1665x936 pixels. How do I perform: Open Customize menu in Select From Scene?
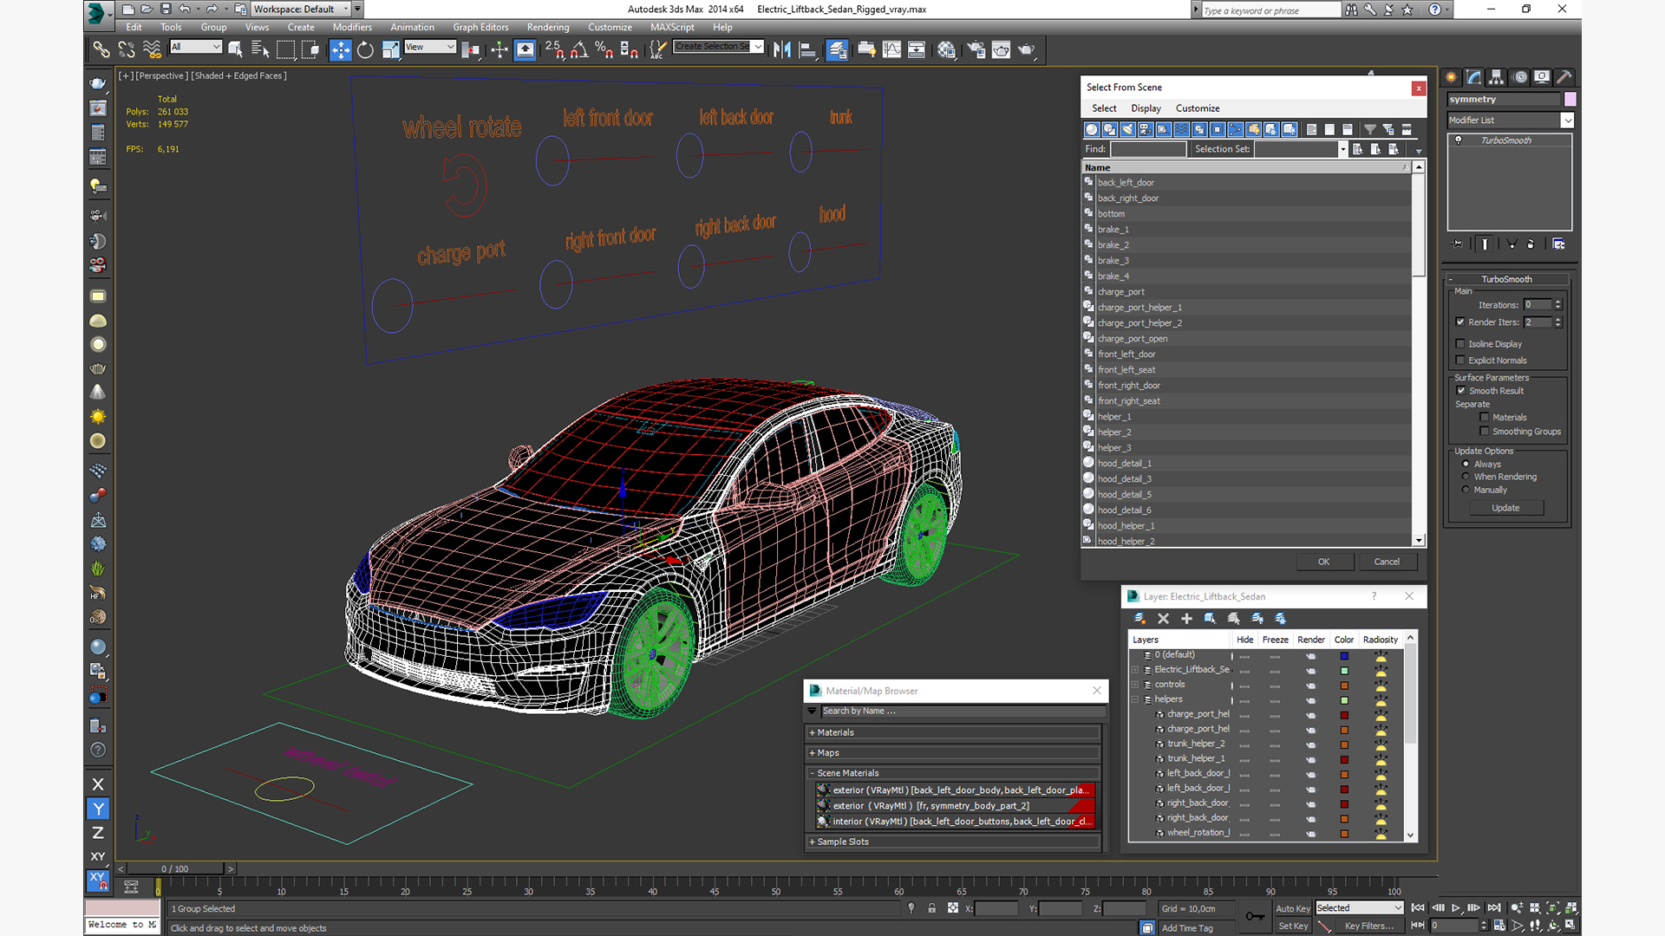[x=1198, y=108]
